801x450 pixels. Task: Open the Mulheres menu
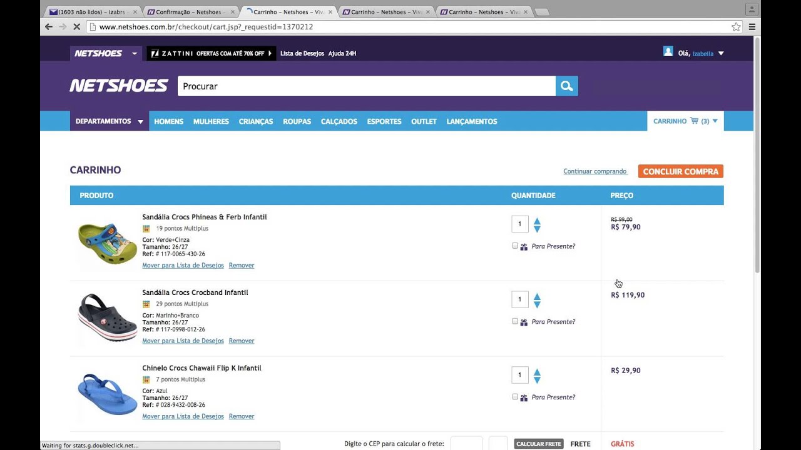(x=211, y=121)
